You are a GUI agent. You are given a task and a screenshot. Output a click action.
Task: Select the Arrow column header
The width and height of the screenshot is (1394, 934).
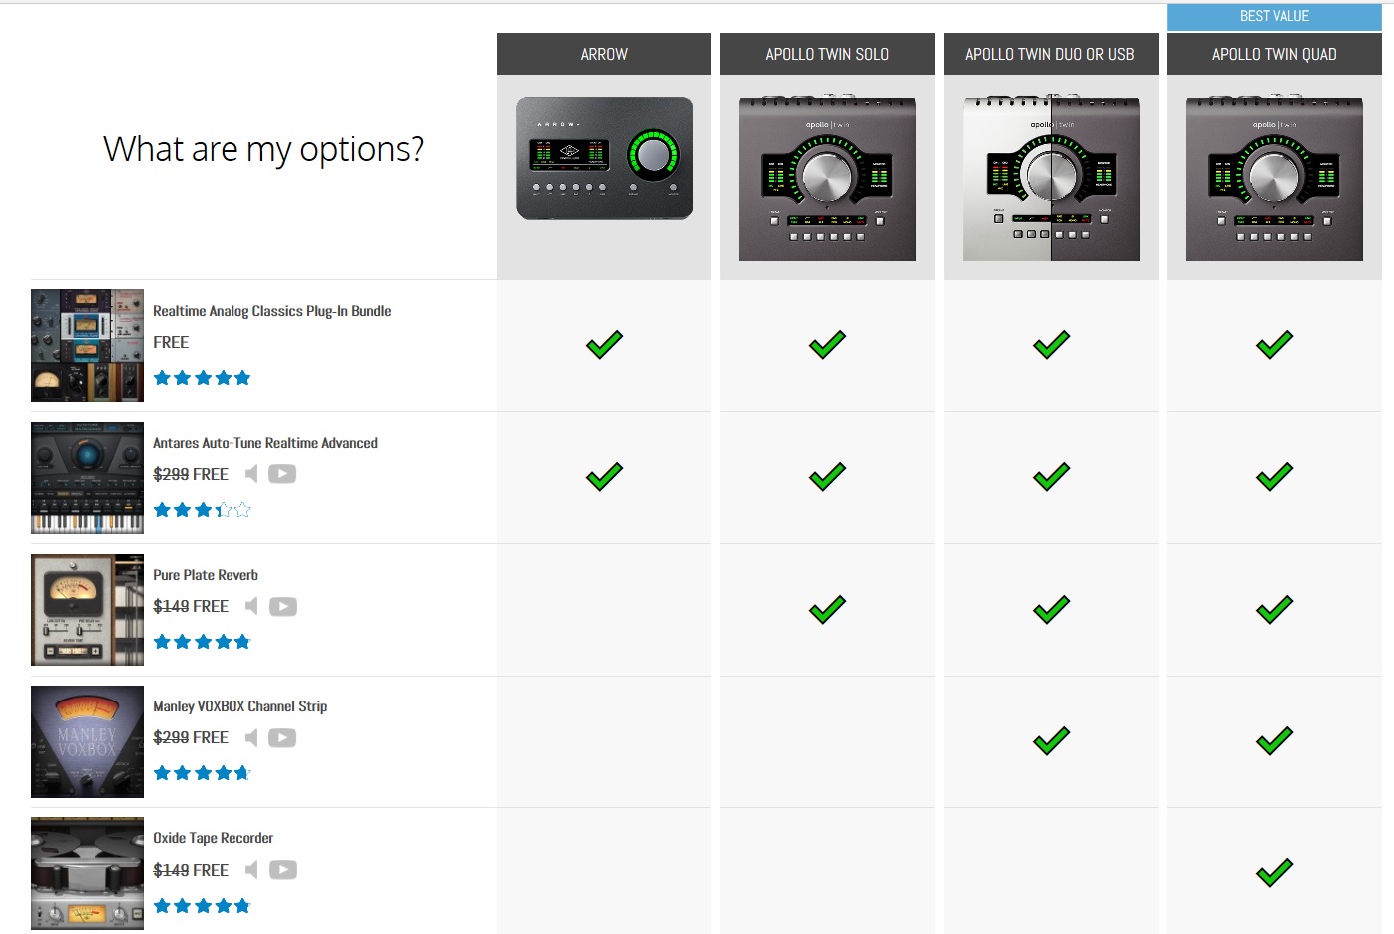604,54
